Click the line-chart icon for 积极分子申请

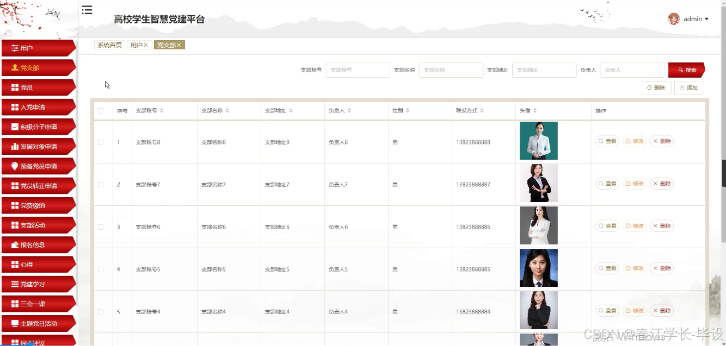pyautogui.click(x=15, y=127)
